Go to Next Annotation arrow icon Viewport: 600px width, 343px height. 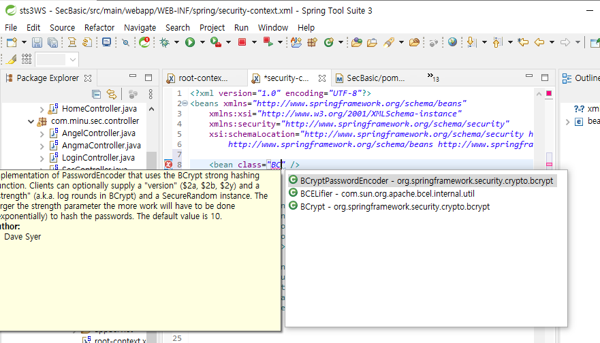[x=471, y=42]
